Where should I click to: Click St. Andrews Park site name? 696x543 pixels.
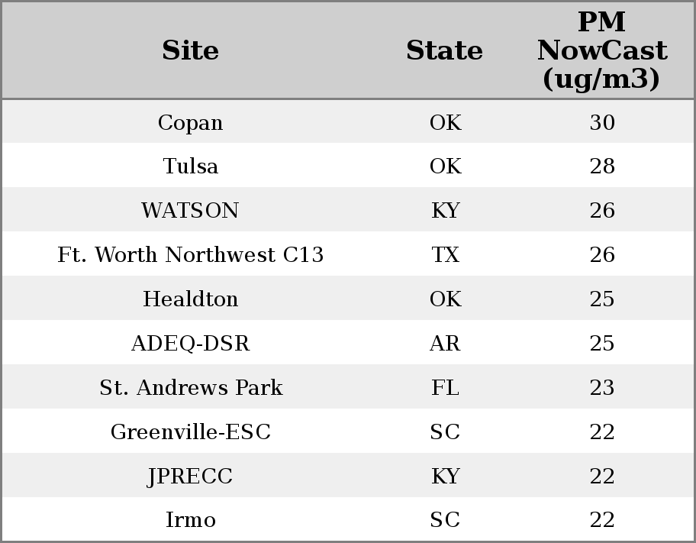(x=191, y=387)
